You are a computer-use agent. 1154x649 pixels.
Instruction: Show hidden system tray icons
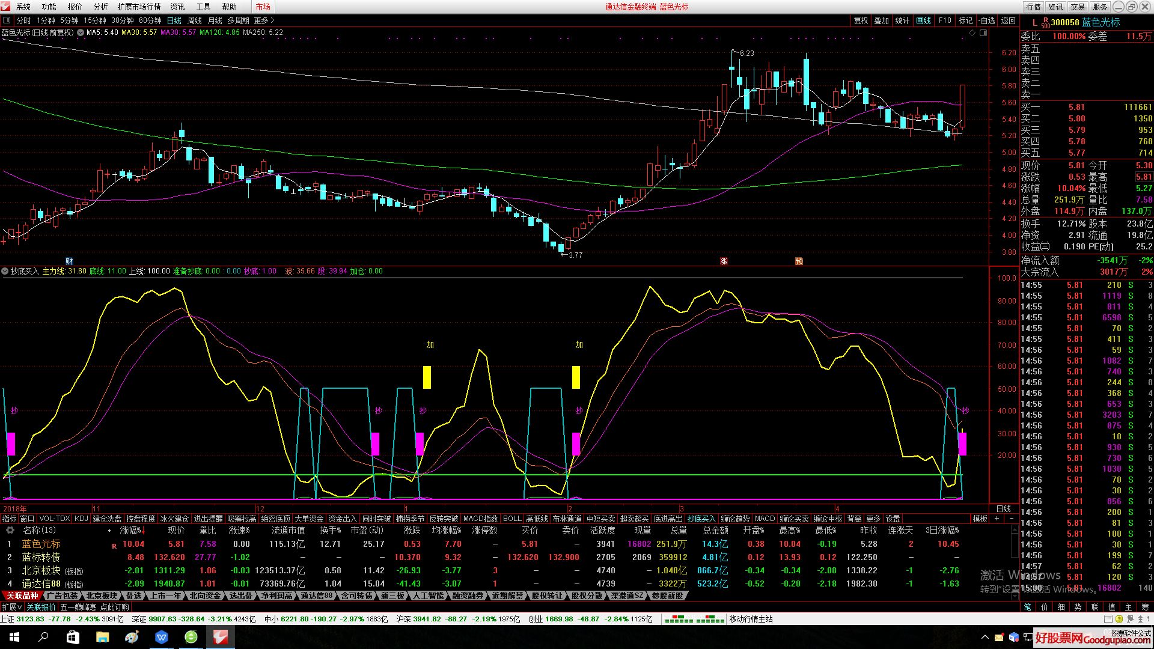(x=985, y=638)
